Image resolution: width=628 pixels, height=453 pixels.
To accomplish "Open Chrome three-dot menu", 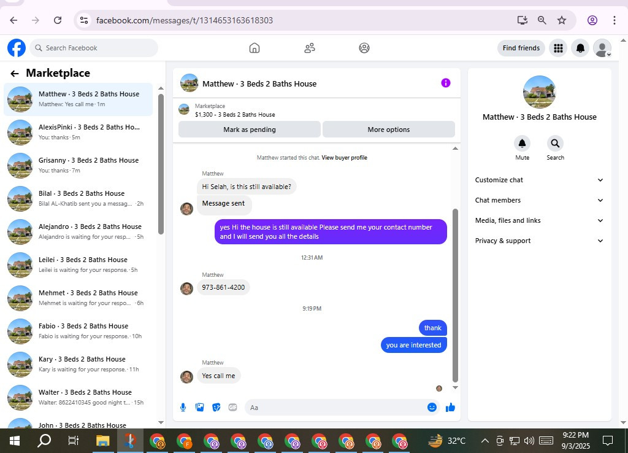I will (x=615, y=20).
